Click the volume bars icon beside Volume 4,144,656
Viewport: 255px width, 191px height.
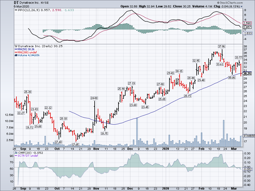click(16, 55)
